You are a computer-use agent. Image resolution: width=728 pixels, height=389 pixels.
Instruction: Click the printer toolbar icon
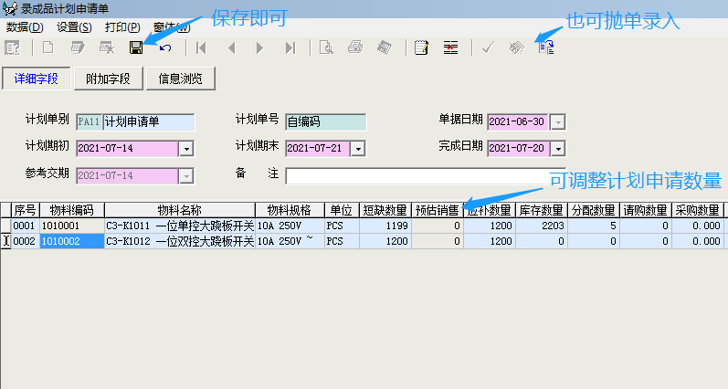[x=355, y=47]
